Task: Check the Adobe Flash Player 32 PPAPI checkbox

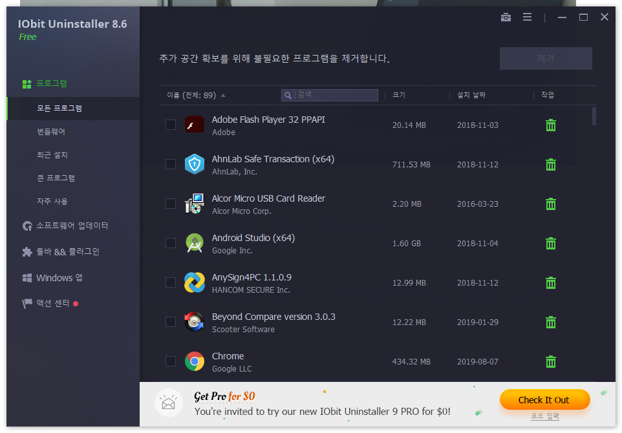Action: 171,125
